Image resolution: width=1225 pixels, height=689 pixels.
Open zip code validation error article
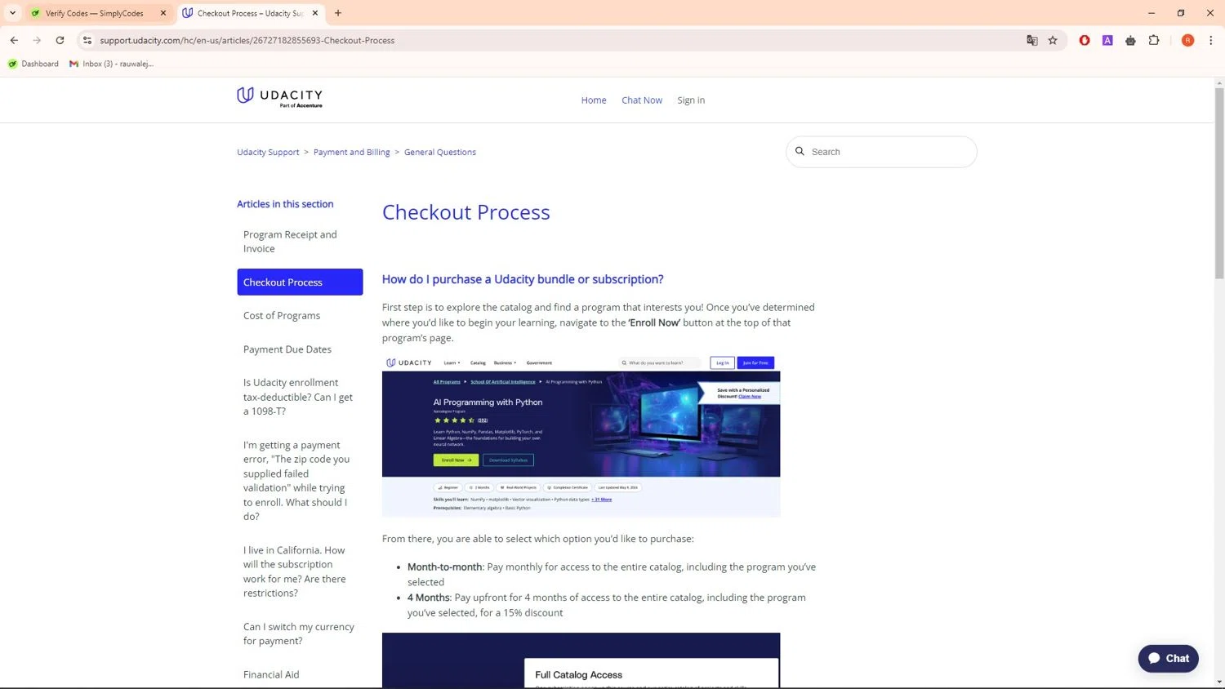(300, 480)
